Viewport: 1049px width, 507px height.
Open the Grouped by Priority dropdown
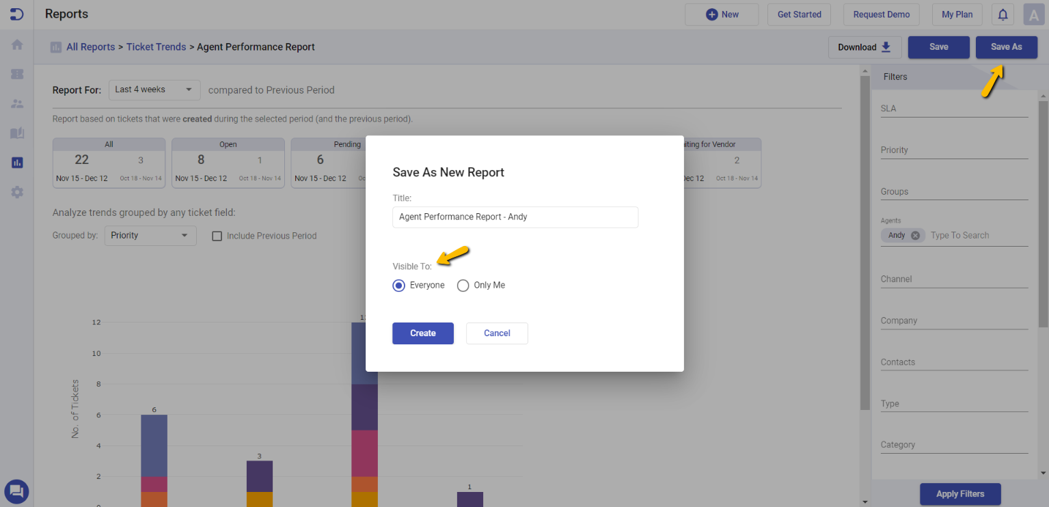tap(150, 235)
